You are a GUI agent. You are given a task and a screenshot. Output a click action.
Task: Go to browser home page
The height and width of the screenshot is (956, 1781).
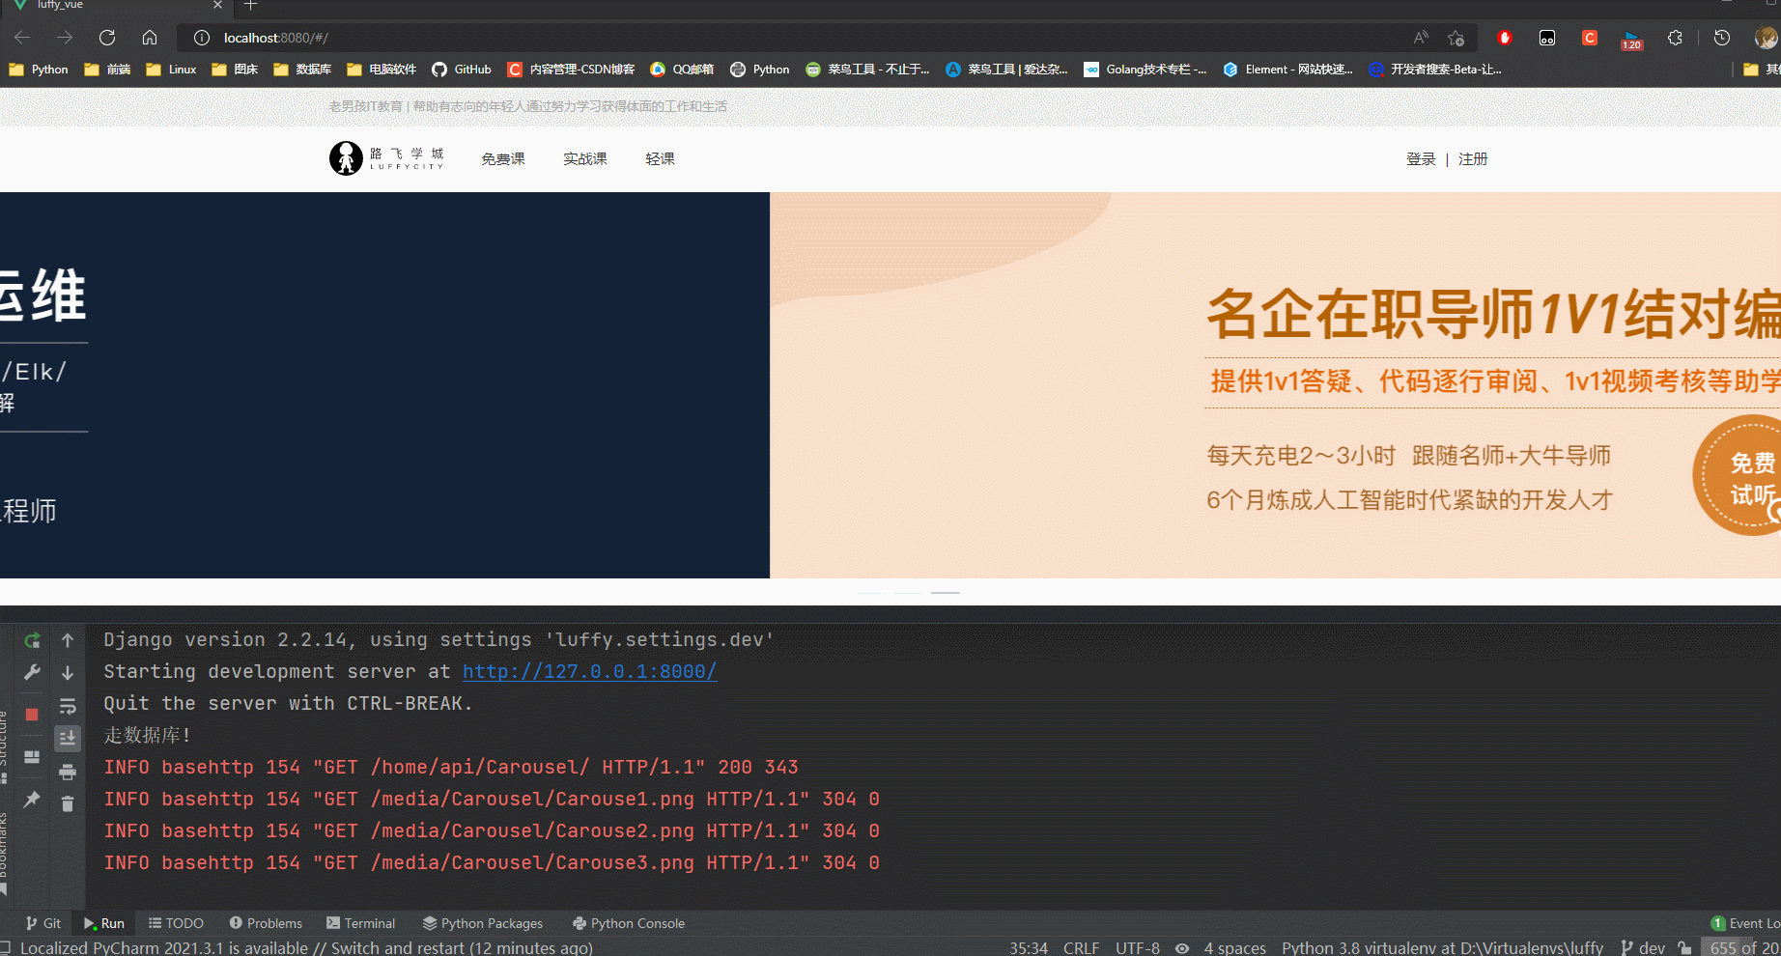pos(150,38)
